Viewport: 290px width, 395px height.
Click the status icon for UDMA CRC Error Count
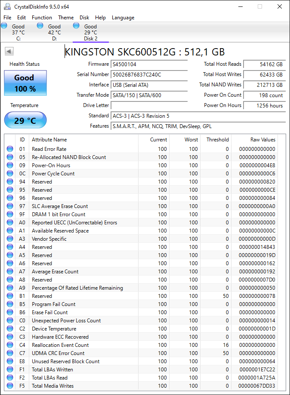coord(10,353)
